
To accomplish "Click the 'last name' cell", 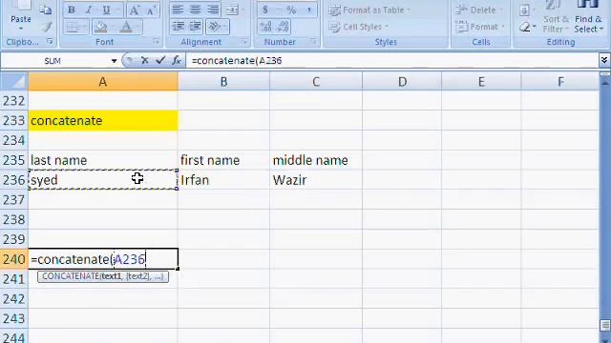I will [103, 160].
